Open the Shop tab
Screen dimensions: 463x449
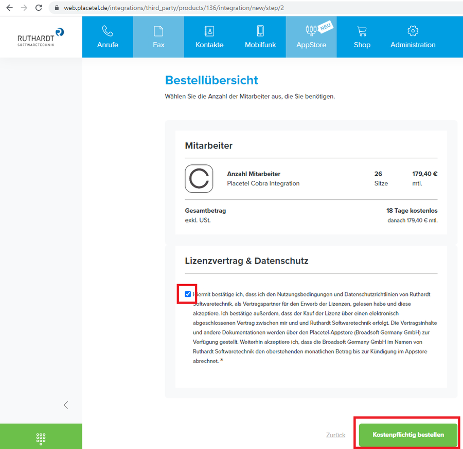click(x=362, y=37)
